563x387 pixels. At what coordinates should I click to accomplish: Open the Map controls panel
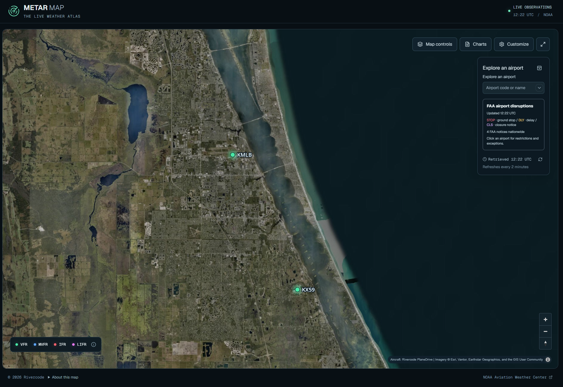[x=434, y=44]
